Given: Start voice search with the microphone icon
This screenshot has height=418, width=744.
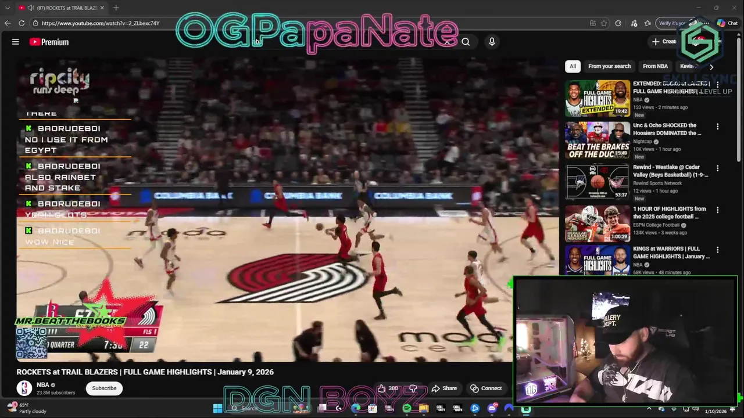Looking at the screenshot, I should coord(492,42).
